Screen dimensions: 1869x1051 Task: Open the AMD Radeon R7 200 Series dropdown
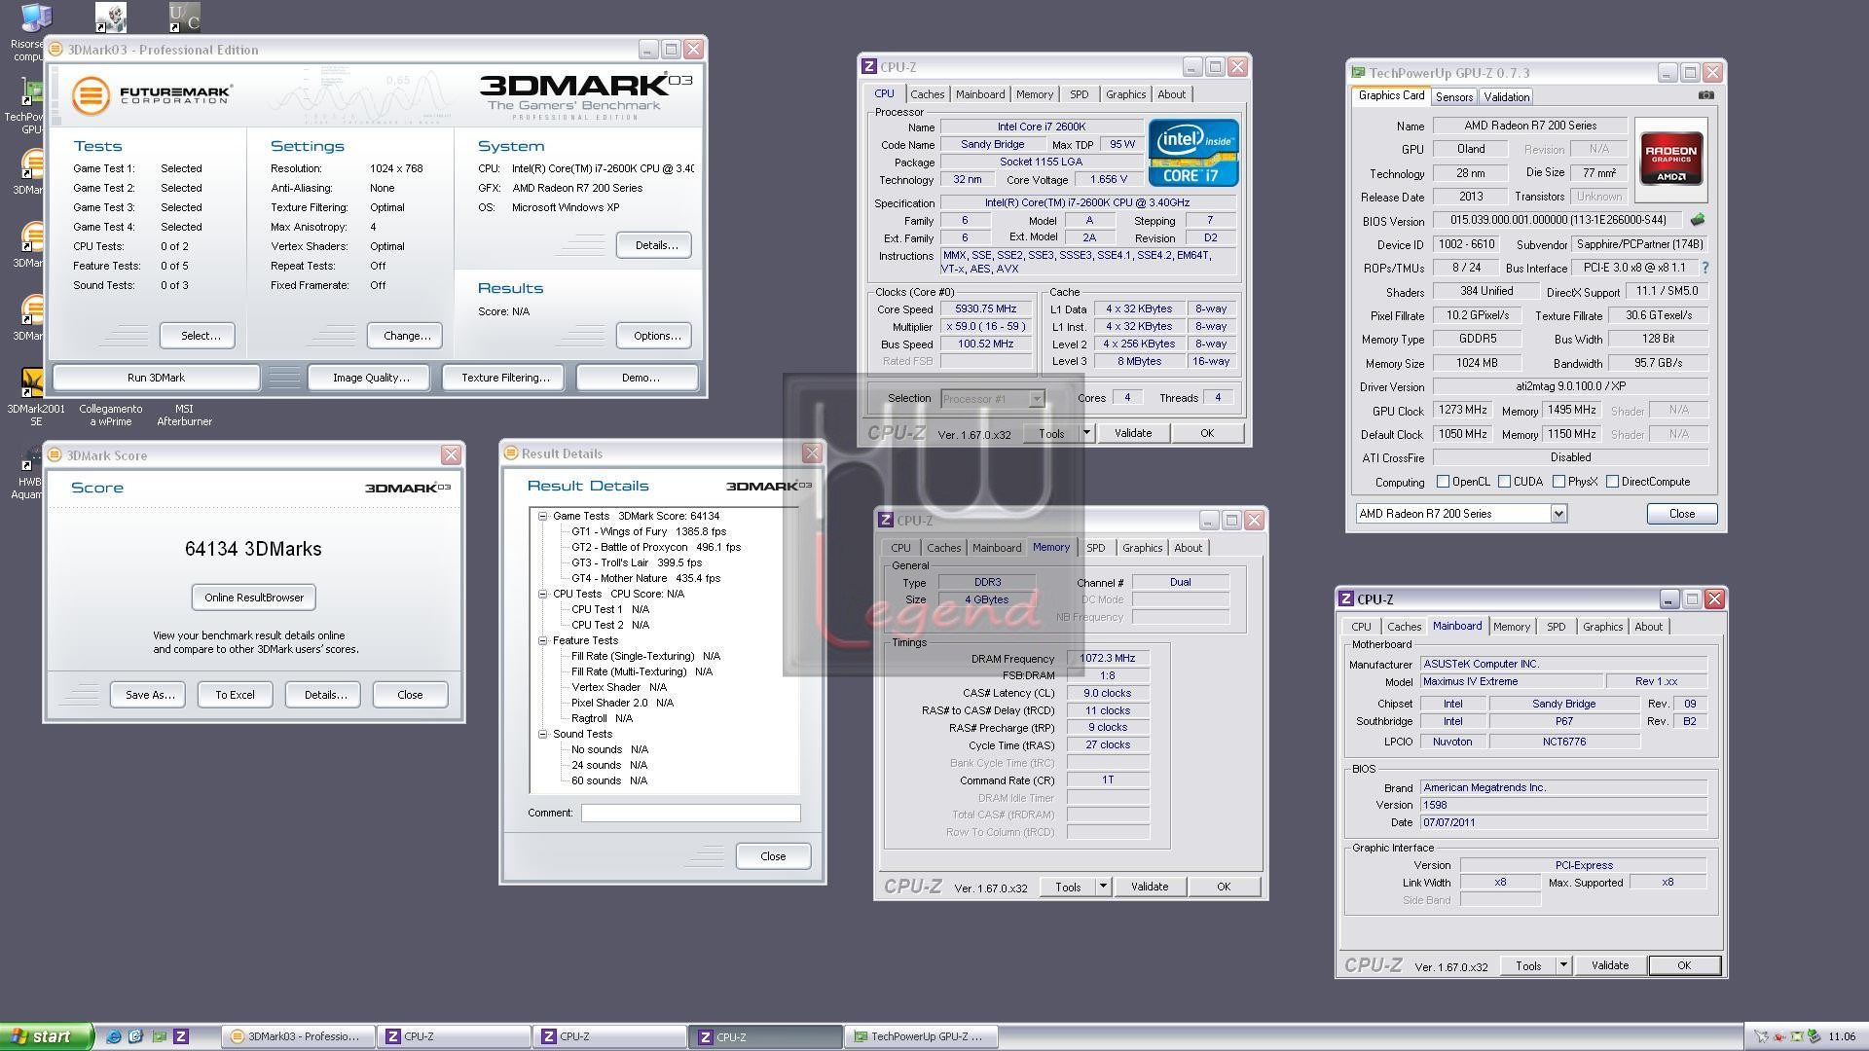(1558, 514)
